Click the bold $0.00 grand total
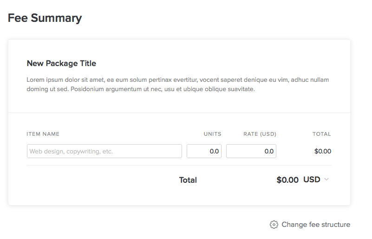Viewport: 372px width, 239px height. tap(287, 180)
